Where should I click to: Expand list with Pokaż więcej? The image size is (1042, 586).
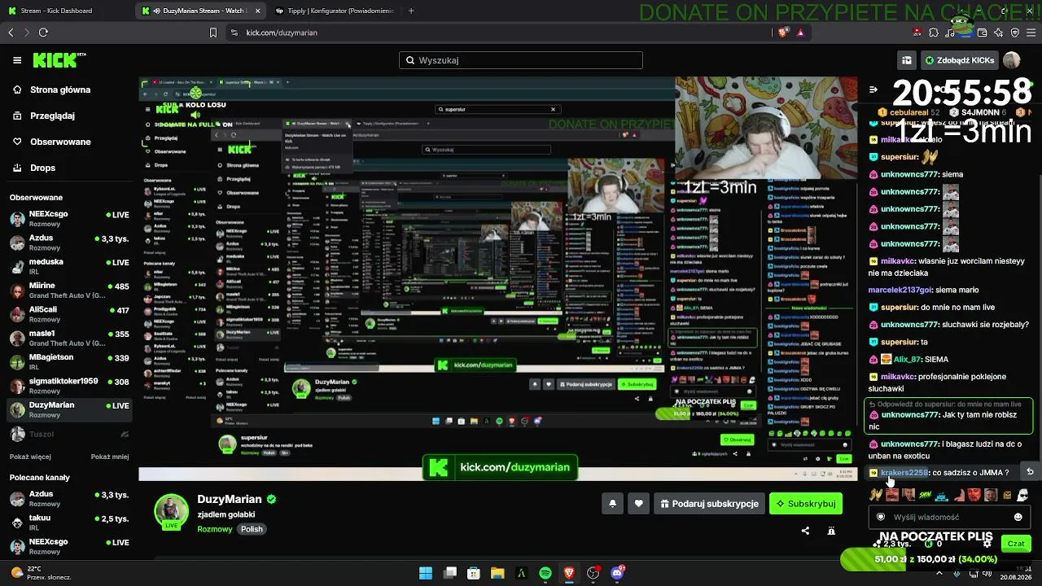click(30, 457)
